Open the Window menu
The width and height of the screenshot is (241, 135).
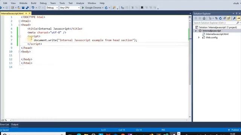click(92, 3)
